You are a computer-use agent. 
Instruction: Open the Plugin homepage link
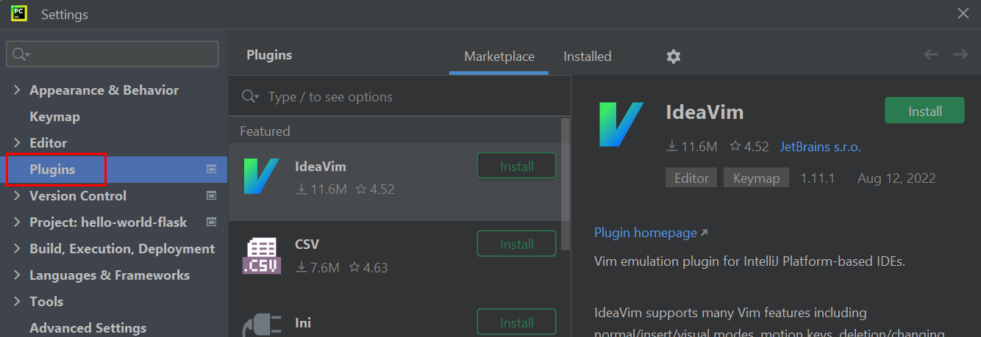coord(646,233)
